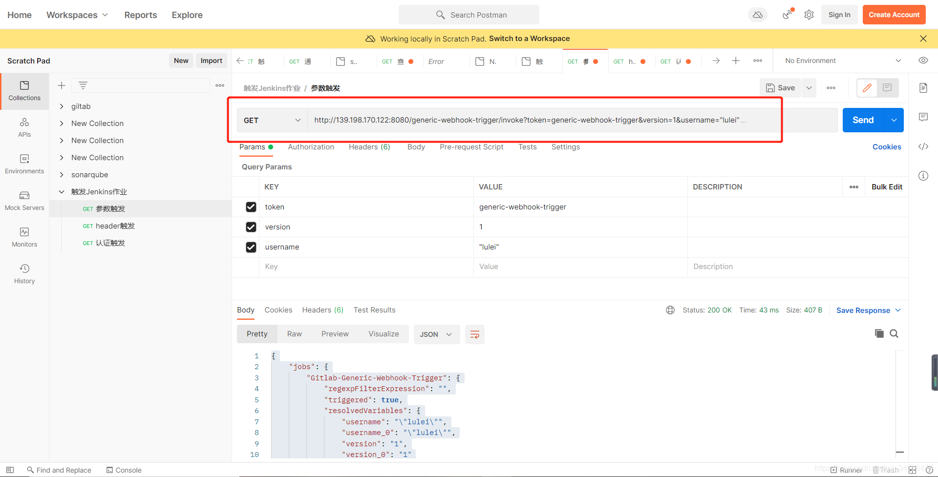Viewport: 938px width, 477px height.
Task: Open capture requests satellite icon
Action: tap(787, 15)
